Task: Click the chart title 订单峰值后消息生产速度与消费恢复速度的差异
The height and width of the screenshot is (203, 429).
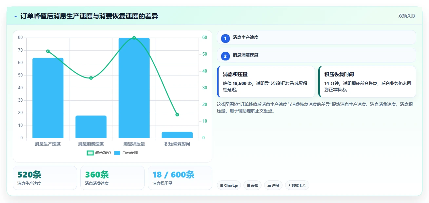Action: pyautogui.click(x=89, y=16)
